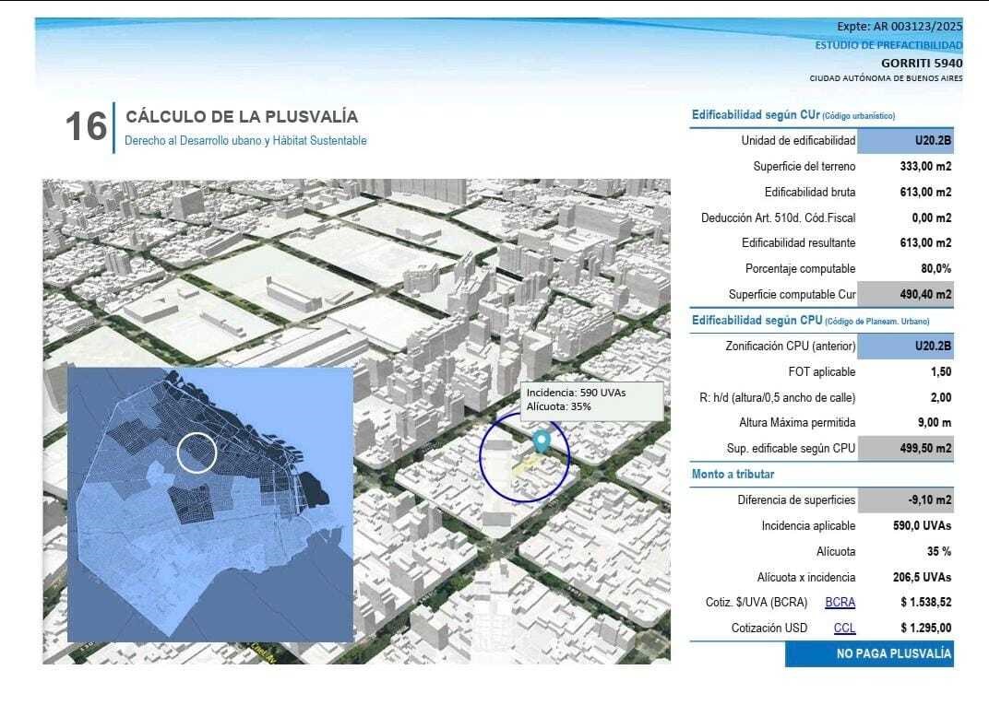Open the CCL dollar quotation link
This screenshot has width=989, height=705.
(x=844, y=629)
